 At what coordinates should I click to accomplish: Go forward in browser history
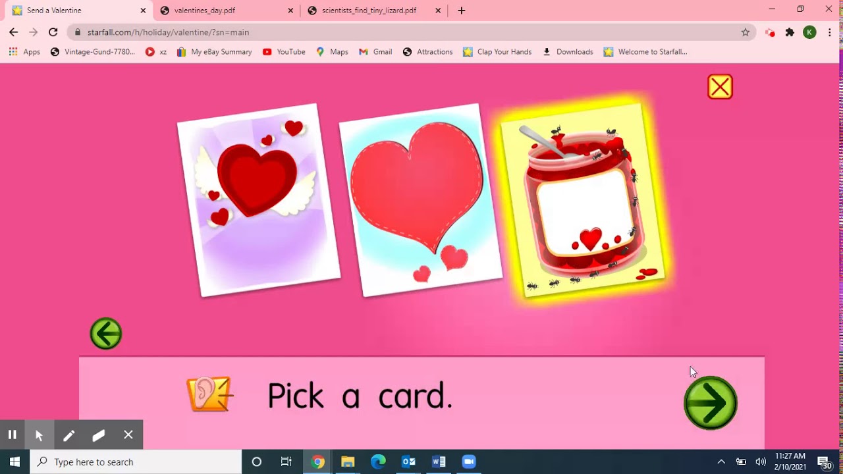(33, 32)
